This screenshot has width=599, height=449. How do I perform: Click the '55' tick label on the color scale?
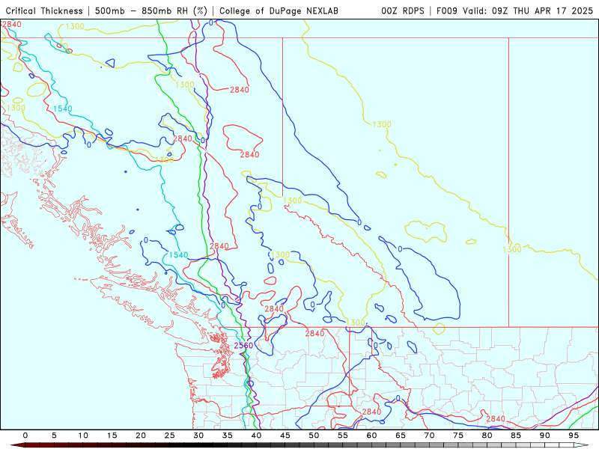[x=343, y=436]
